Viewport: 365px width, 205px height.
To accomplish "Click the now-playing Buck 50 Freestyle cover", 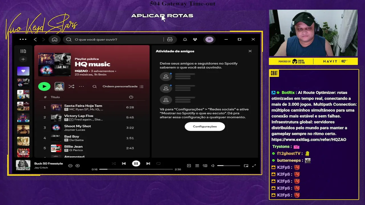I will (x=23, y=165).
